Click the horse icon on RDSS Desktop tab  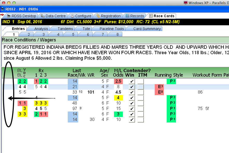tap(9, 16)
